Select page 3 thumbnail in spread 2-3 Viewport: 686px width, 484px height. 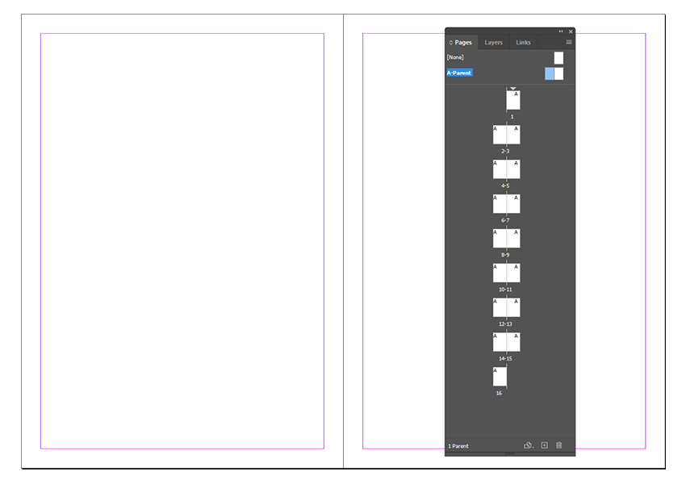pos(513,135)
